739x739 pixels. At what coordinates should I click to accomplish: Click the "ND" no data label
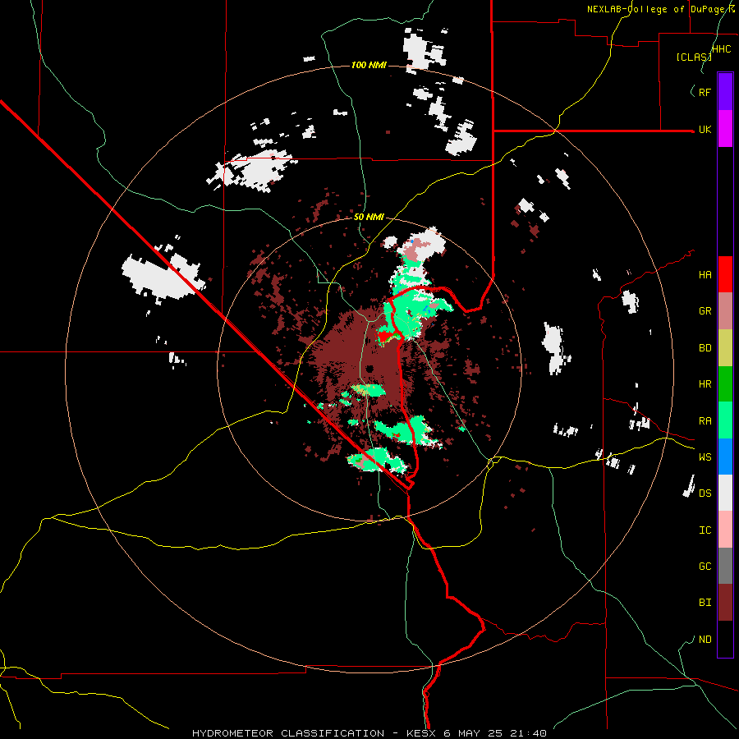(x=705, y=640)
